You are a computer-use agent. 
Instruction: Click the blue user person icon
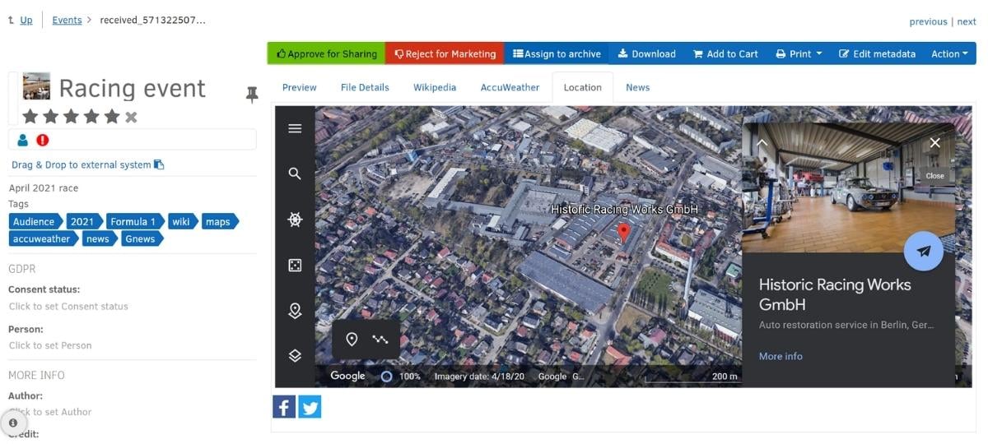coord(23,140)
